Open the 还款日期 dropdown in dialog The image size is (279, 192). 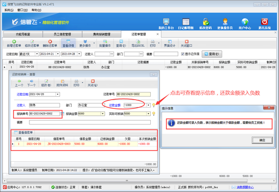point(58,94)
